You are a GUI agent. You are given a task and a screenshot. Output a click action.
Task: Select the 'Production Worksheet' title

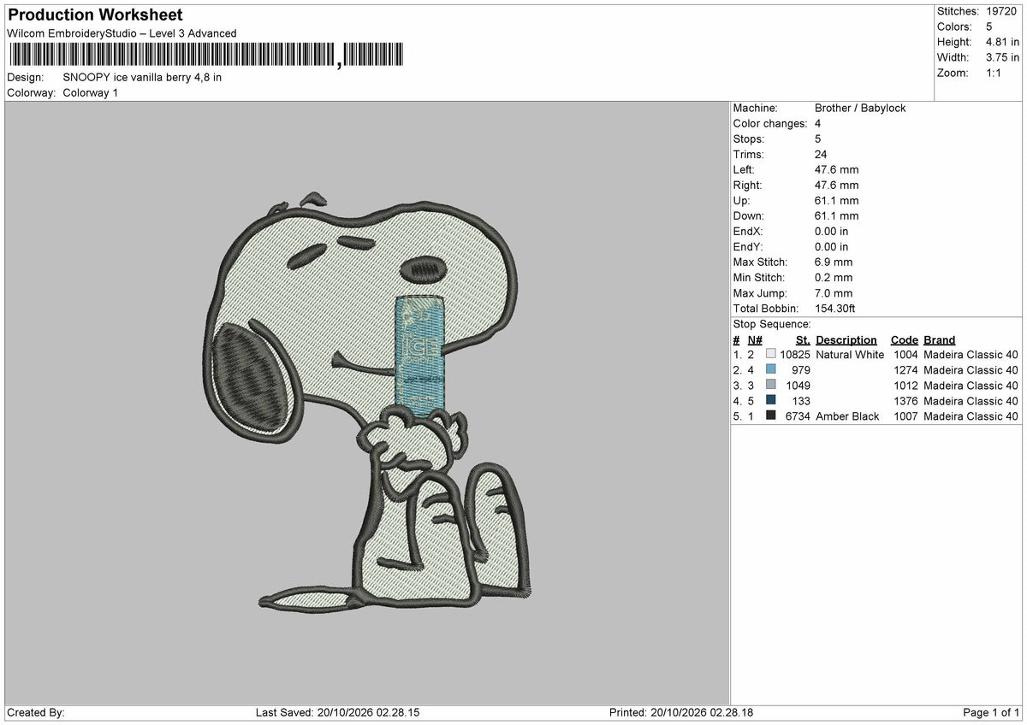point(95,15)
